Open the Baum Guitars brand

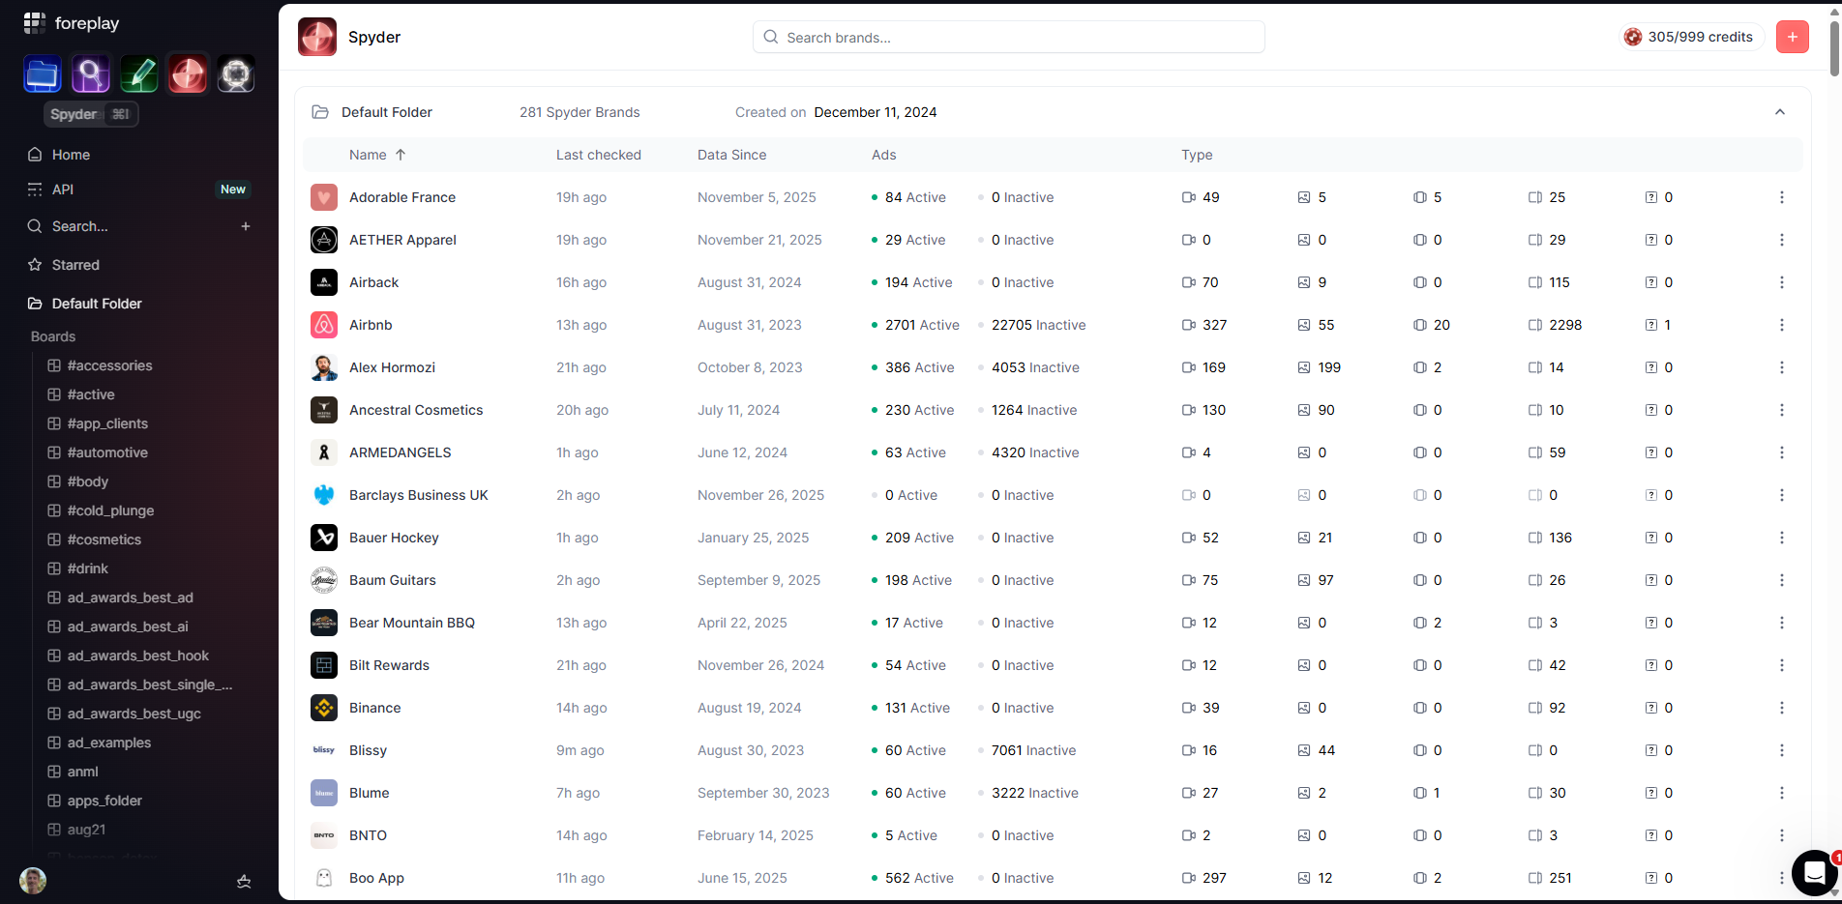click(392, 580)
